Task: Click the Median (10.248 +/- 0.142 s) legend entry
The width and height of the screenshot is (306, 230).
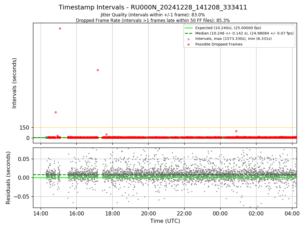Action: pos(244,33)
